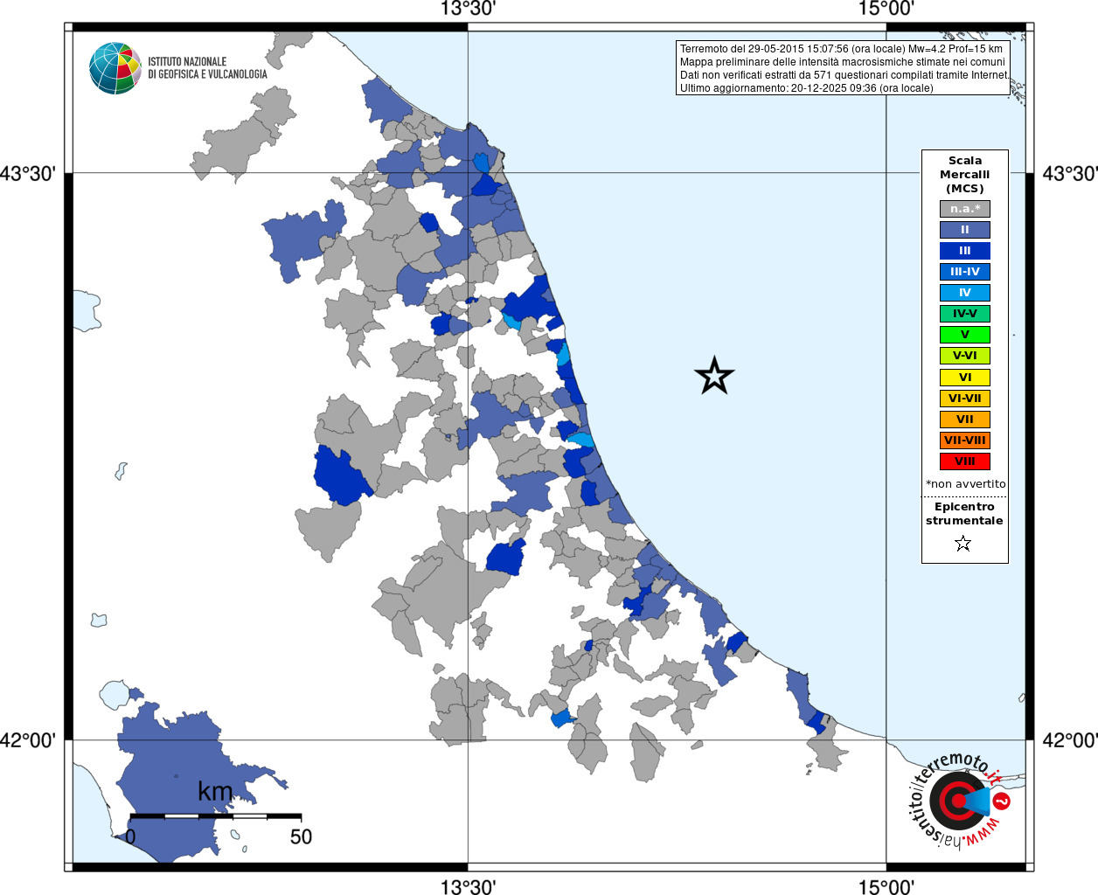Click the 50 label on the scale bar
The image size is (1098, 895).
pyautogui.click(x=301, y=836)
